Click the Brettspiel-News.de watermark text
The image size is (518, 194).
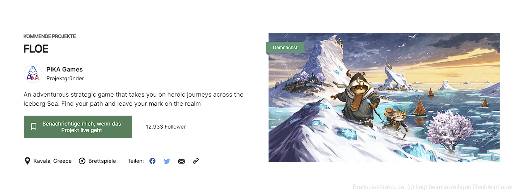click(433, 187)
